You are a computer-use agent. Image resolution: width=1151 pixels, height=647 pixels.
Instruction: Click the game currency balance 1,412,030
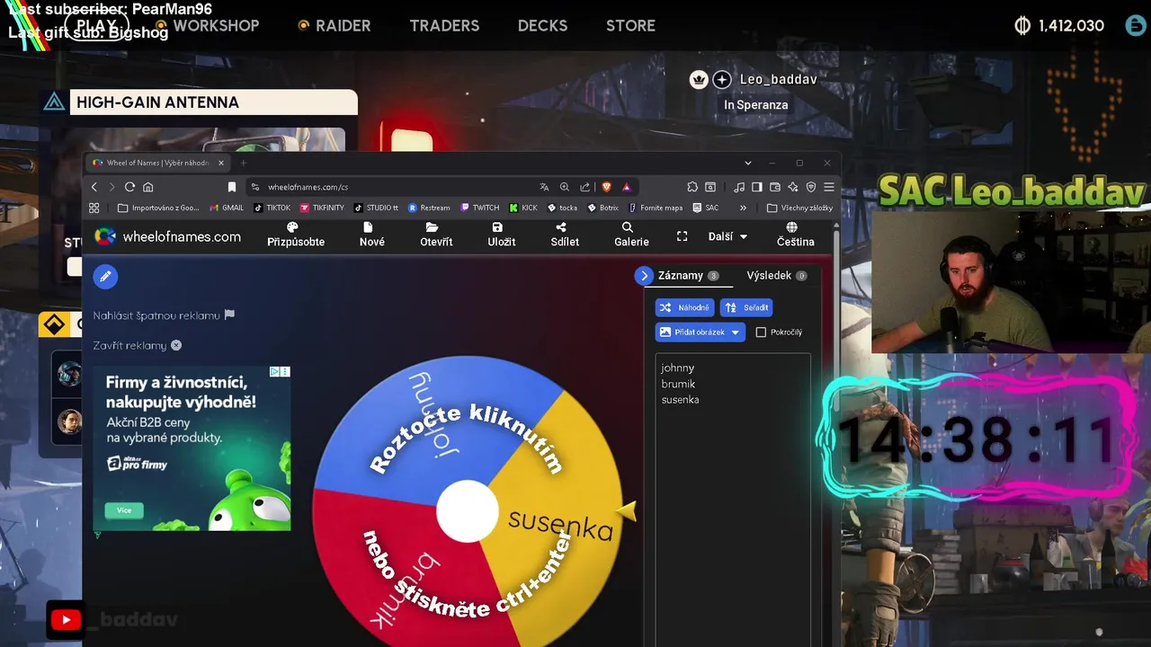point(1059,26)
